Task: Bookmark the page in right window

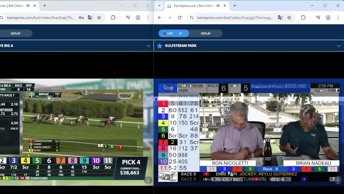Action: (x=289, y=18)
